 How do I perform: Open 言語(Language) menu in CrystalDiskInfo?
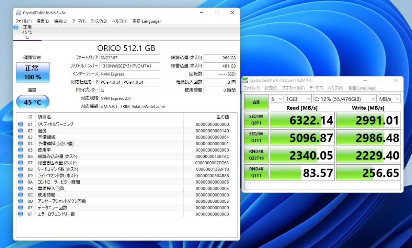tap(147, 21)
